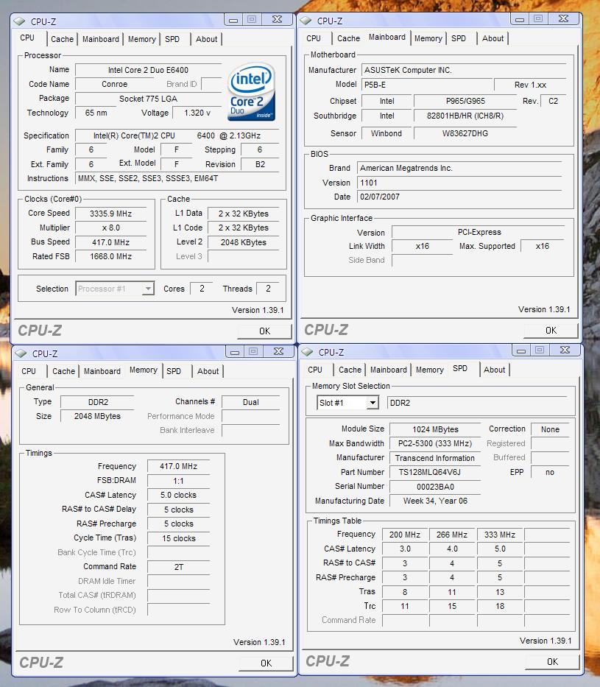Open Mainboard tab in the memory Timings window
Image resolution: width=600 pixels, height=687 pixels.
click(x=102, y=371)
